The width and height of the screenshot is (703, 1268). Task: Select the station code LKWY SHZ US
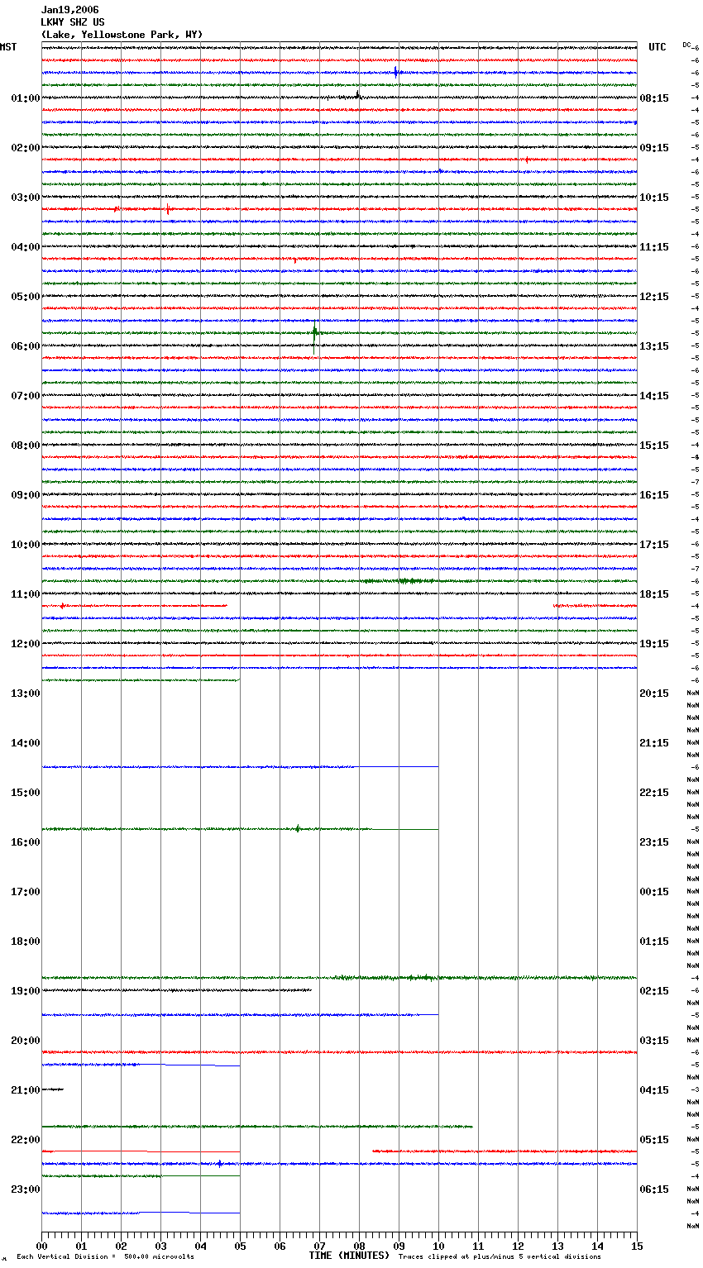pyautogui.click(x=73, y=22)
